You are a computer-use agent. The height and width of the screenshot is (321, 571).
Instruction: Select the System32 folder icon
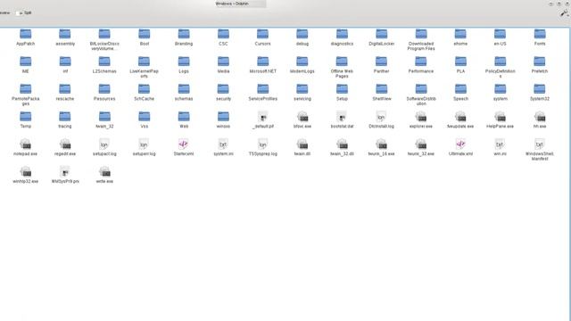pos(540,89)
